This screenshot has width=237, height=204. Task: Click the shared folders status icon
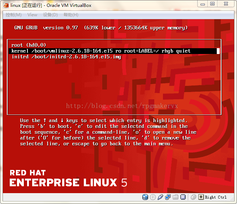click(x=175, y=197)
